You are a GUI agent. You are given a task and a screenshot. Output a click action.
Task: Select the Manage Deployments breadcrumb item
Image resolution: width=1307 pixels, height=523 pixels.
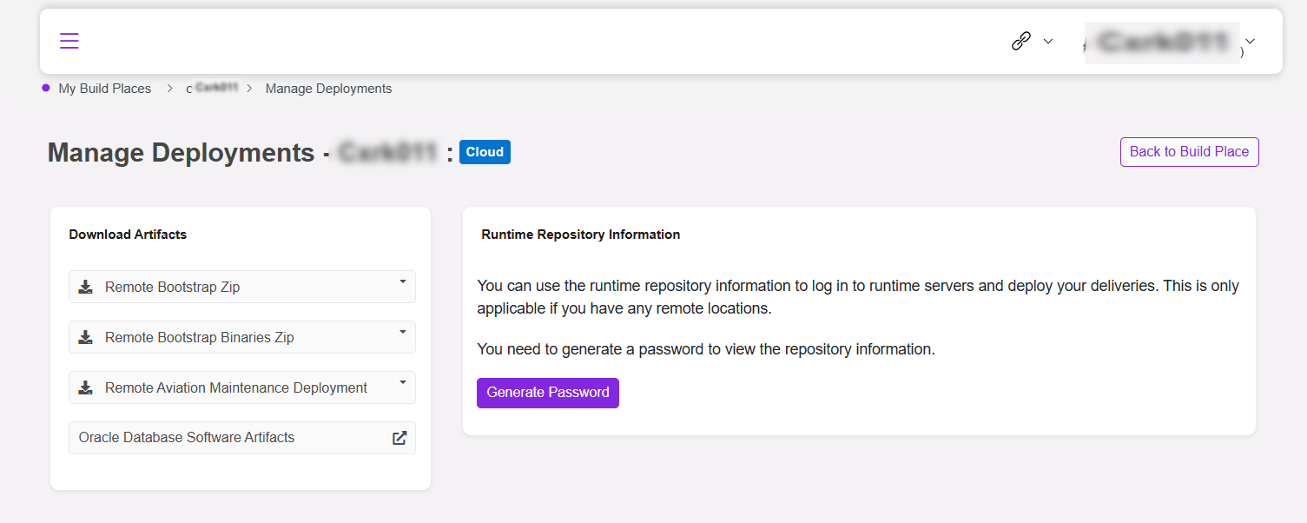(x=329, y=89)
